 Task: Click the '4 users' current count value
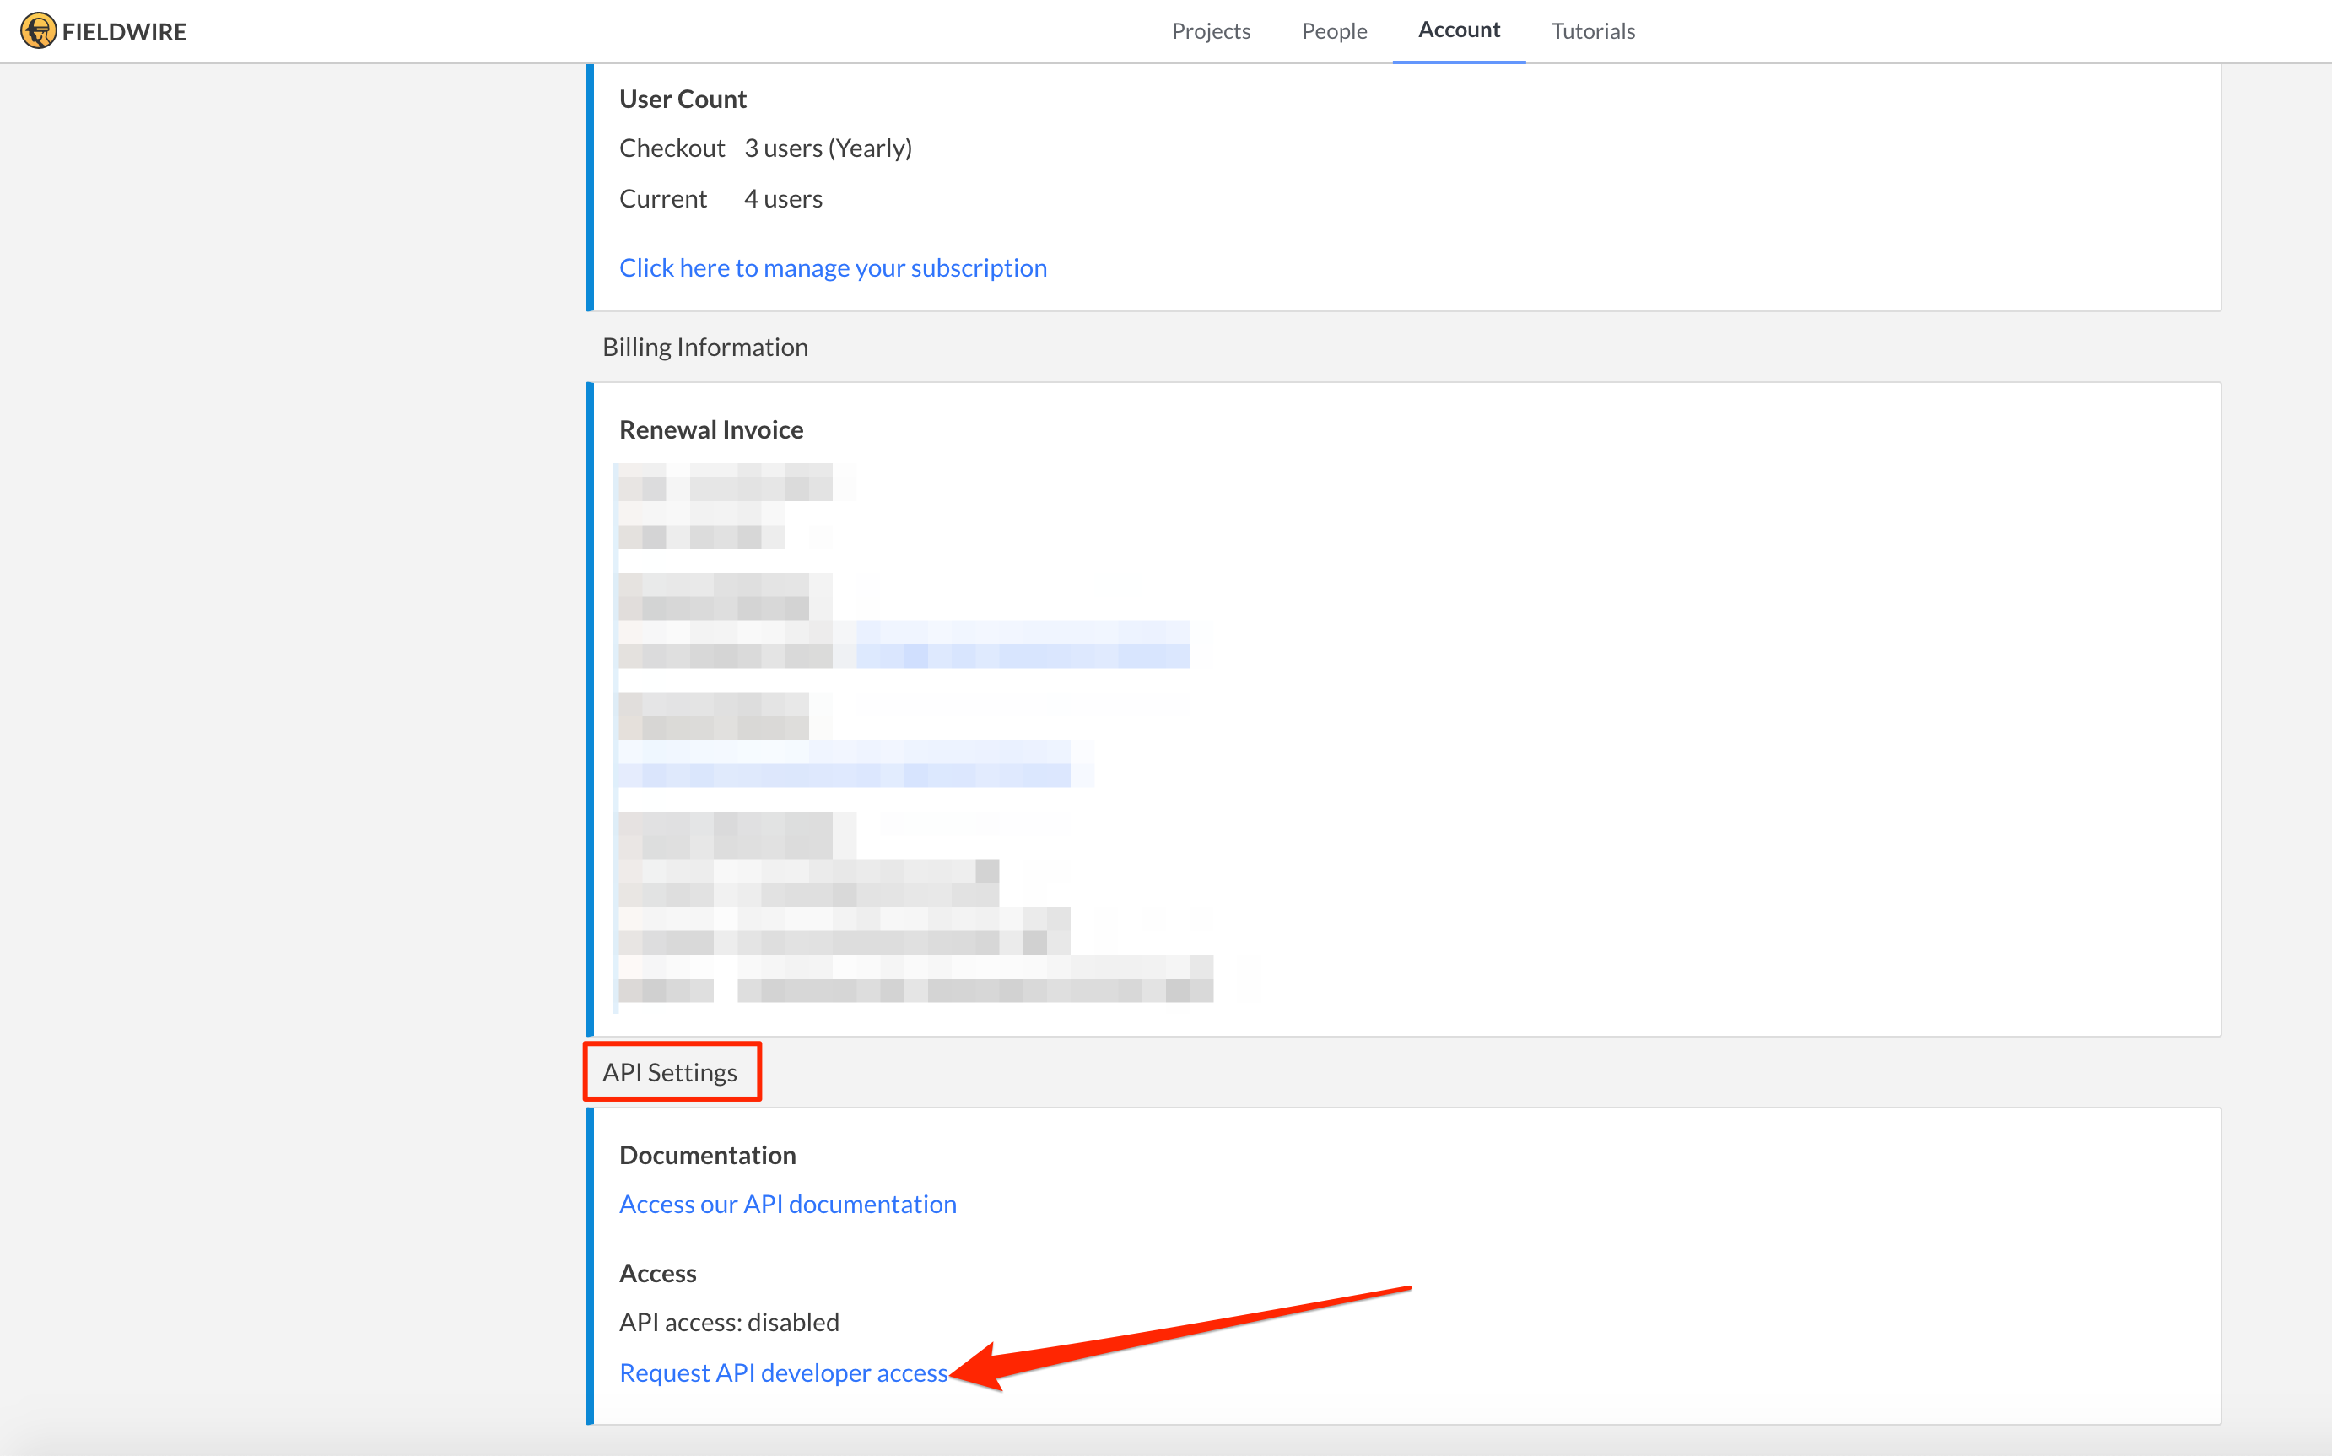tap(783, 199)
